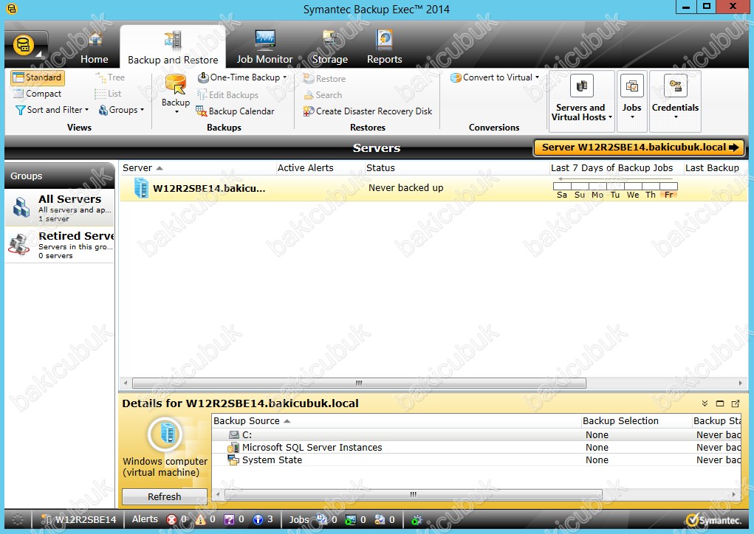The width and height of the screenshot is (754, 534).
Task: Collapse the Details pane with double-chevron icon
Action: (x=705, y=403)
